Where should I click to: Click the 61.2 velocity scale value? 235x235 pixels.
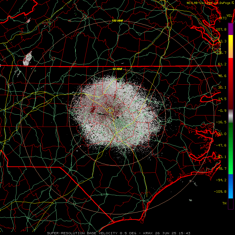point(222,64)
